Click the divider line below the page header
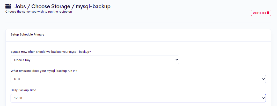 (138, 22)
